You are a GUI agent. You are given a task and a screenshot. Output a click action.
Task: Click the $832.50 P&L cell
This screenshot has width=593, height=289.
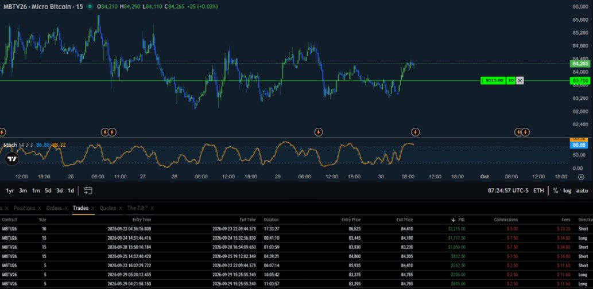click(x=458, y=256)
